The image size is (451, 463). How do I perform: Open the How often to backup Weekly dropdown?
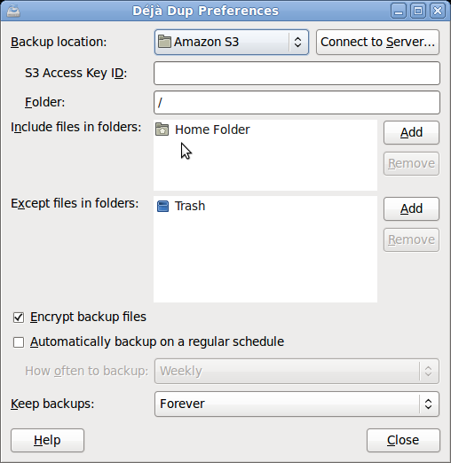[x=297, y=371]
